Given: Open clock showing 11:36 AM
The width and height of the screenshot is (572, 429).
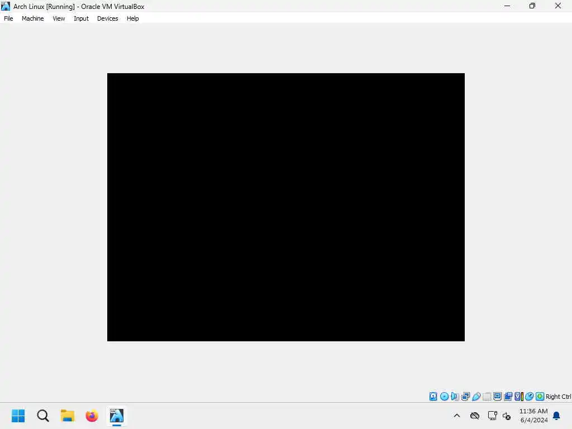Looking at the screenshot, I should coord(533,416).
